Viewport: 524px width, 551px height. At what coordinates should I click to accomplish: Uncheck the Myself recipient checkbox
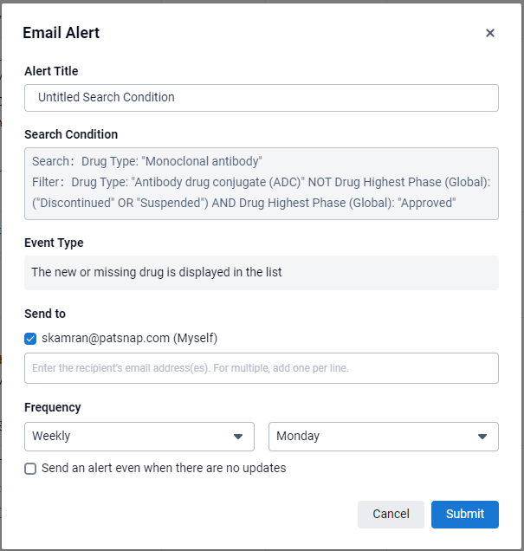click(x=30, y=338)
